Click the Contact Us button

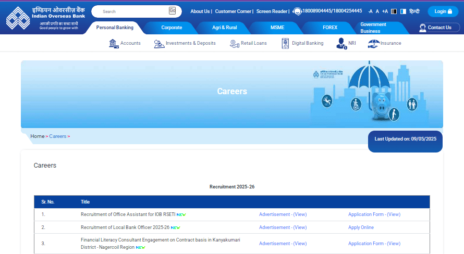coord(435,28)
